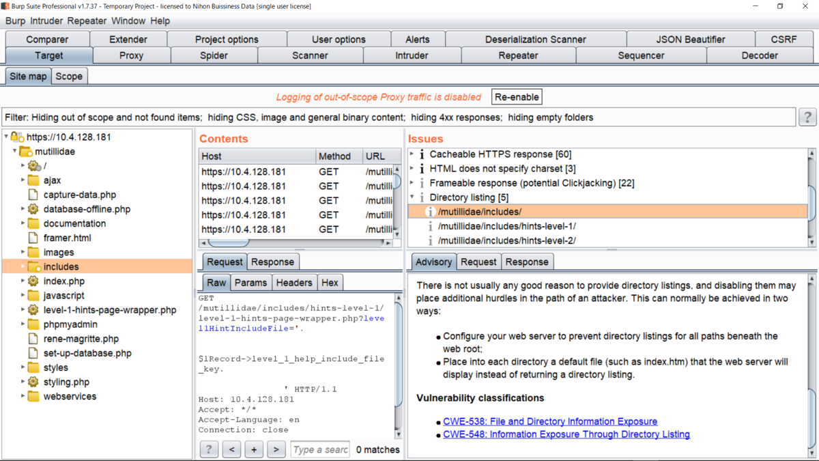Click the folder icon beside ajax
This screenshot has width=819, height=461.
[33, 180]
